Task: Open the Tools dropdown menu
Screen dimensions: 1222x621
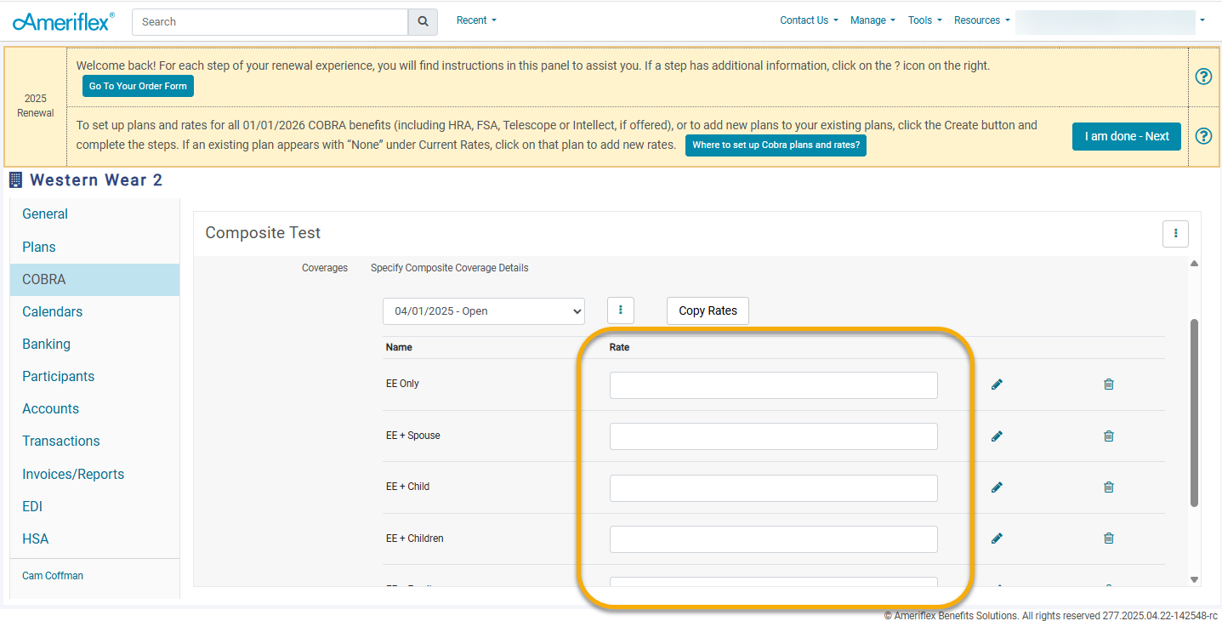Action: [924, 20]
